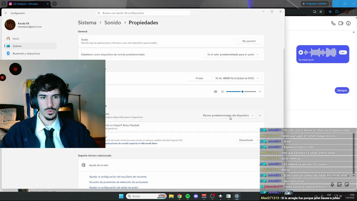The height and width of the screenshot is (201, 357).
Task: Click the voice message waveform
Action: [x=320, y=52]
